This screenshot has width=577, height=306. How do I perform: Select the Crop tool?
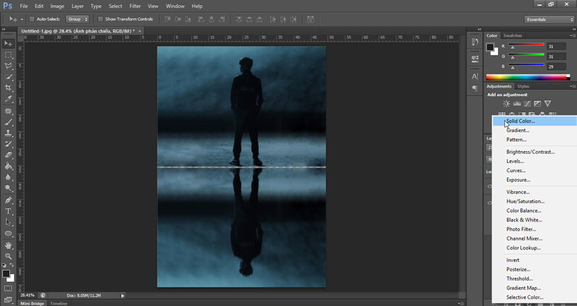pyautogui.click(x=8, y=88)
